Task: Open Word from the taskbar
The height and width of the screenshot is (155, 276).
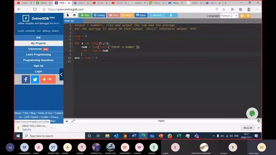Action: pos(134,136)
